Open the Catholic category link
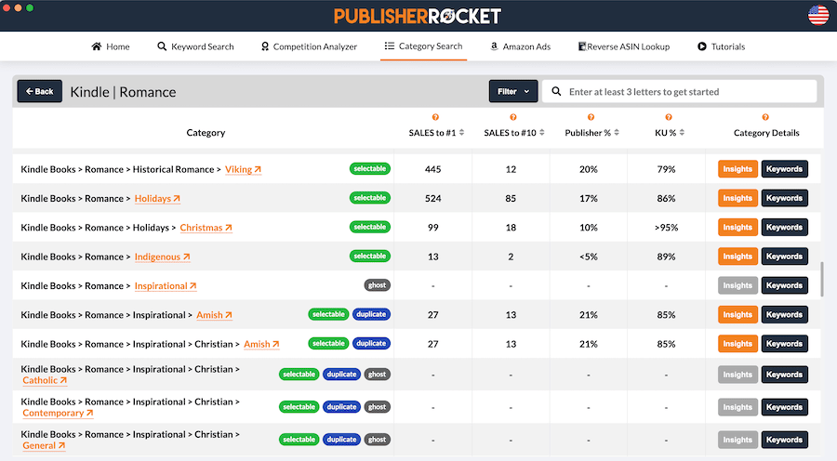The image size is (837, 461). 45,380
